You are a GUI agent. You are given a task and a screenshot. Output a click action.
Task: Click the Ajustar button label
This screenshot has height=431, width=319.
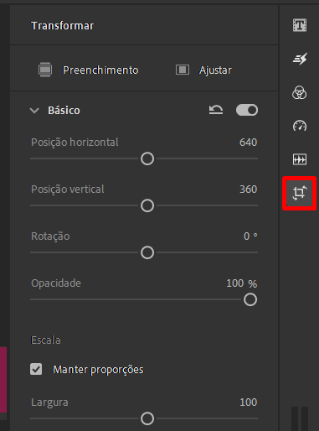215,70
